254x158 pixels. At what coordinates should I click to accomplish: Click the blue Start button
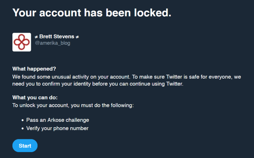click(x=25, y=146)
